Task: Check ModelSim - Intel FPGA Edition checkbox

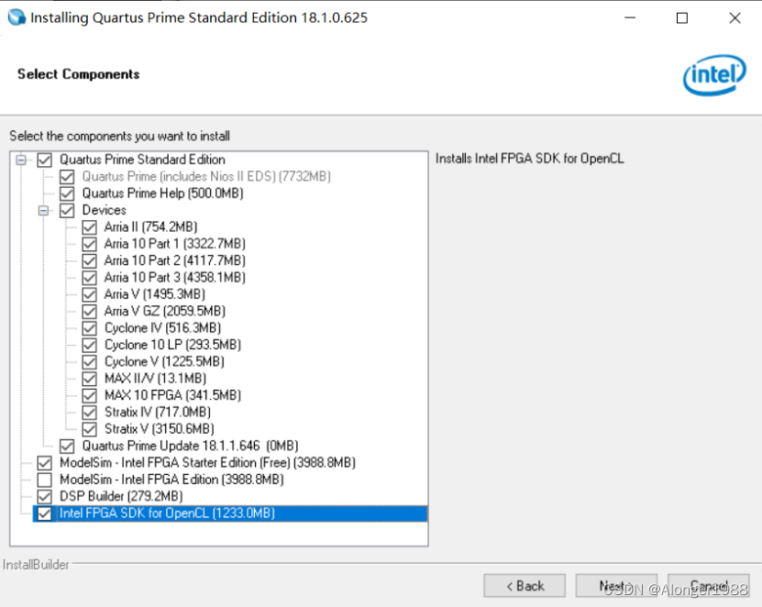Action: click(45, 480)
